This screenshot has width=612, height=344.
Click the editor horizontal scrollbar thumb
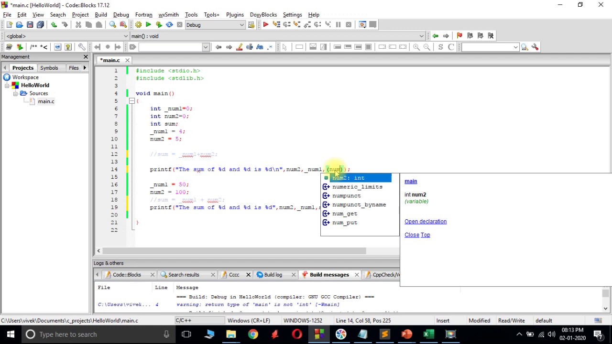(x=234, y=251)
